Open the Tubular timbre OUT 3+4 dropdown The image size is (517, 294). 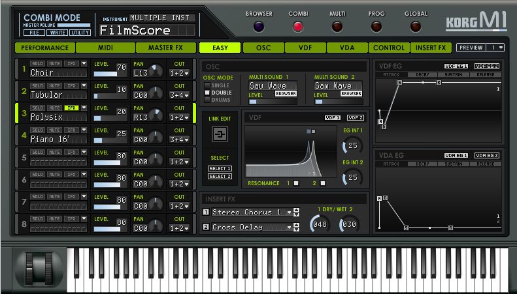pos(179,95)
